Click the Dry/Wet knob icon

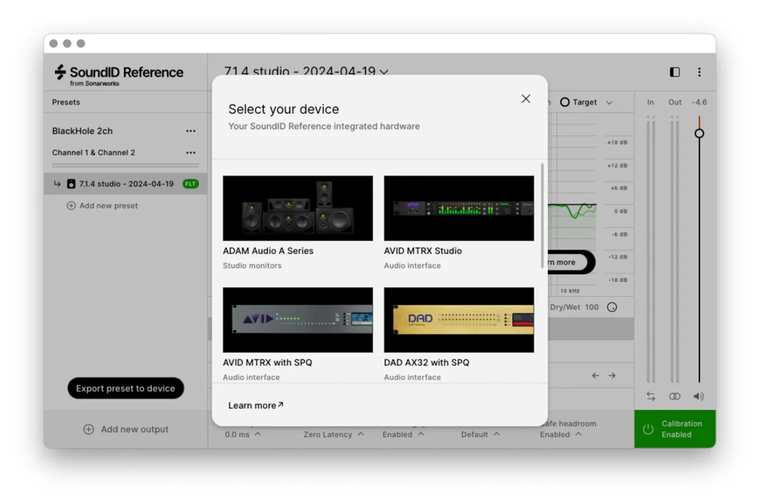tap(612, 307)
